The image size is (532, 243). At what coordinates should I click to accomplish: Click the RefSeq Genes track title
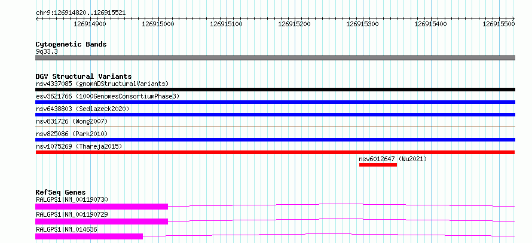coord(60,192)
